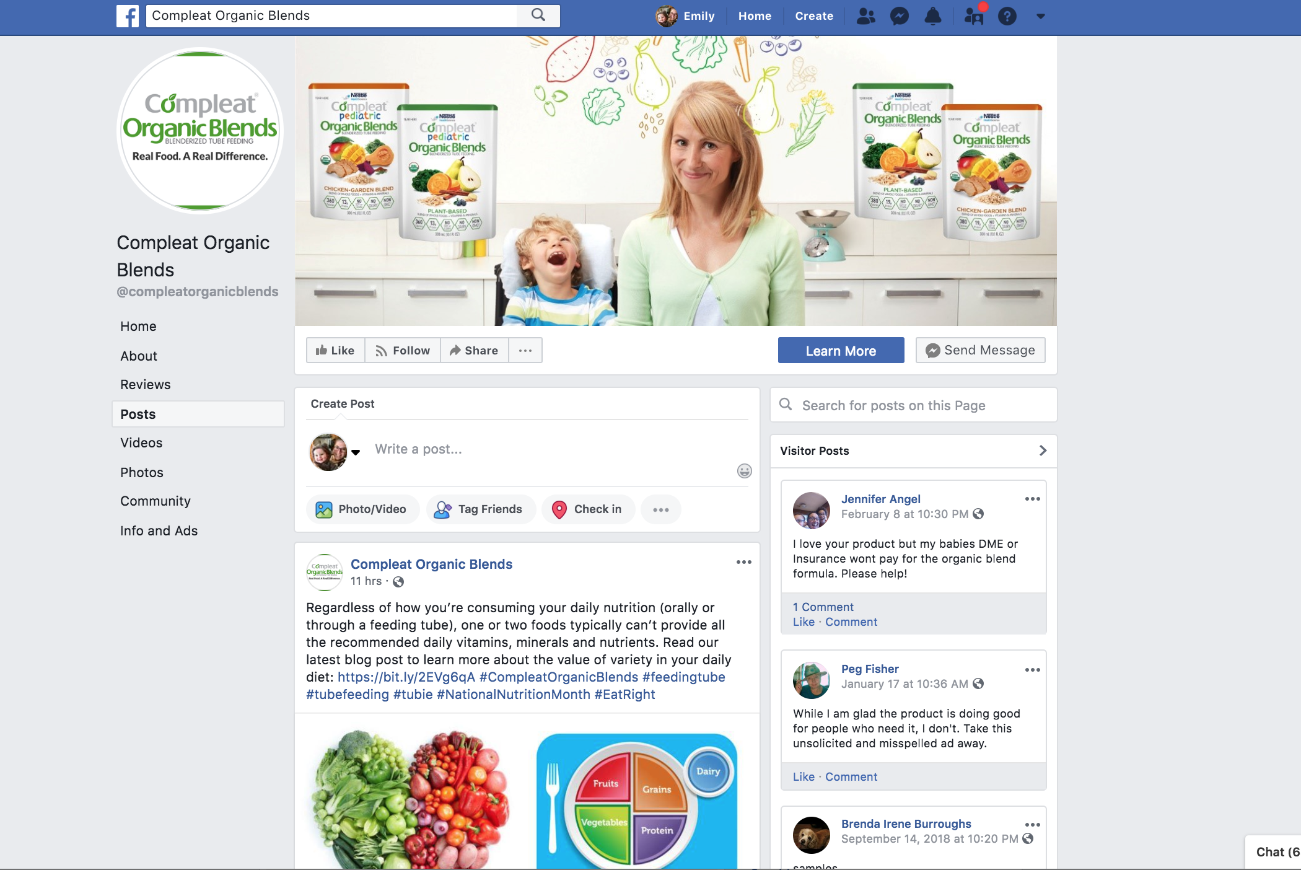Image resolution: width=1301 pixels, height=870 pixels.
Task: Click the emoji icon in Create Post
Action: pos(745,471)
